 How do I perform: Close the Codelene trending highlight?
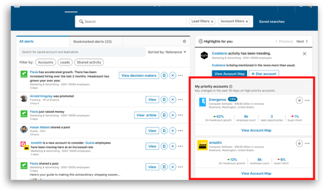304,53
